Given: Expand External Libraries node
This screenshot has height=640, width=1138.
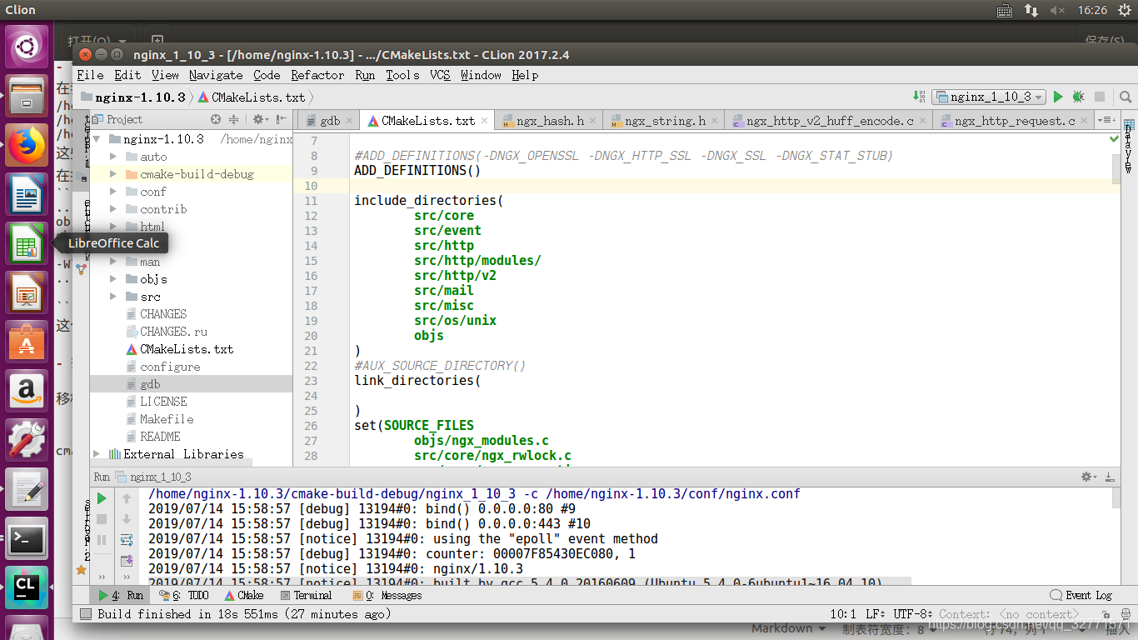Looking at the screenshot, I should click(97, 454).
